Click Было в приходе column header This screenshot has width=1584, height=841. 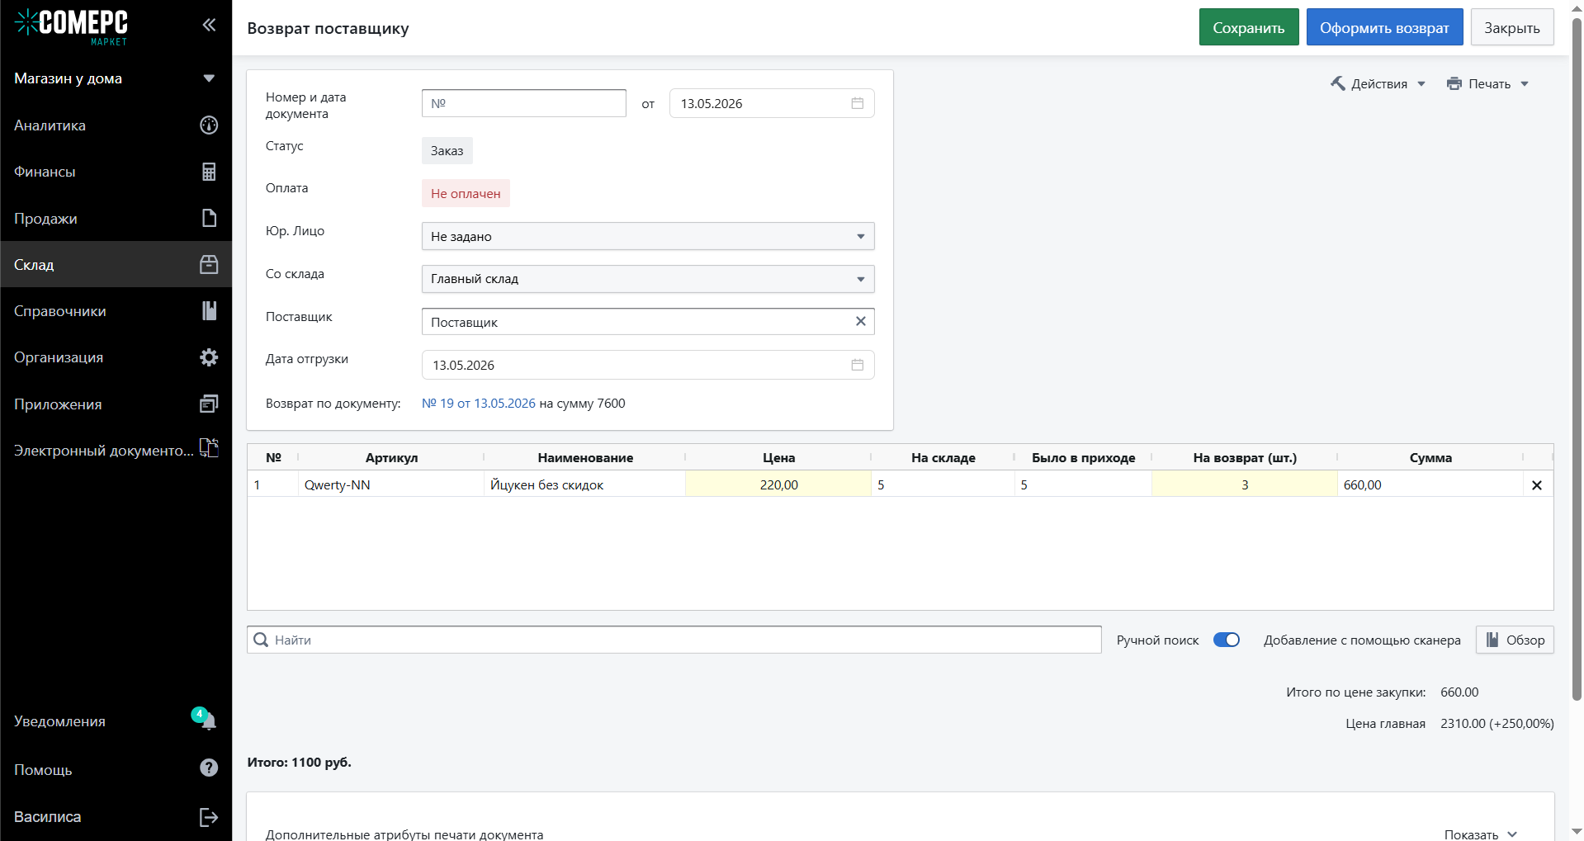coord(1083,457)
